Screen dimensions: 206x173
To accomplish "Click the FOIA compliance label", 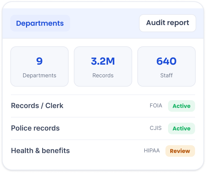I will tap(156, 106).
